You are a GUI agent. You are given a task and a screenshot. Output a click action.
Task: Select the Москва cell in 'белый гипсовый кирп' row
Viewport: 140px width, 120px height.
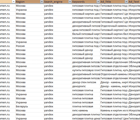tap(29, 34)
